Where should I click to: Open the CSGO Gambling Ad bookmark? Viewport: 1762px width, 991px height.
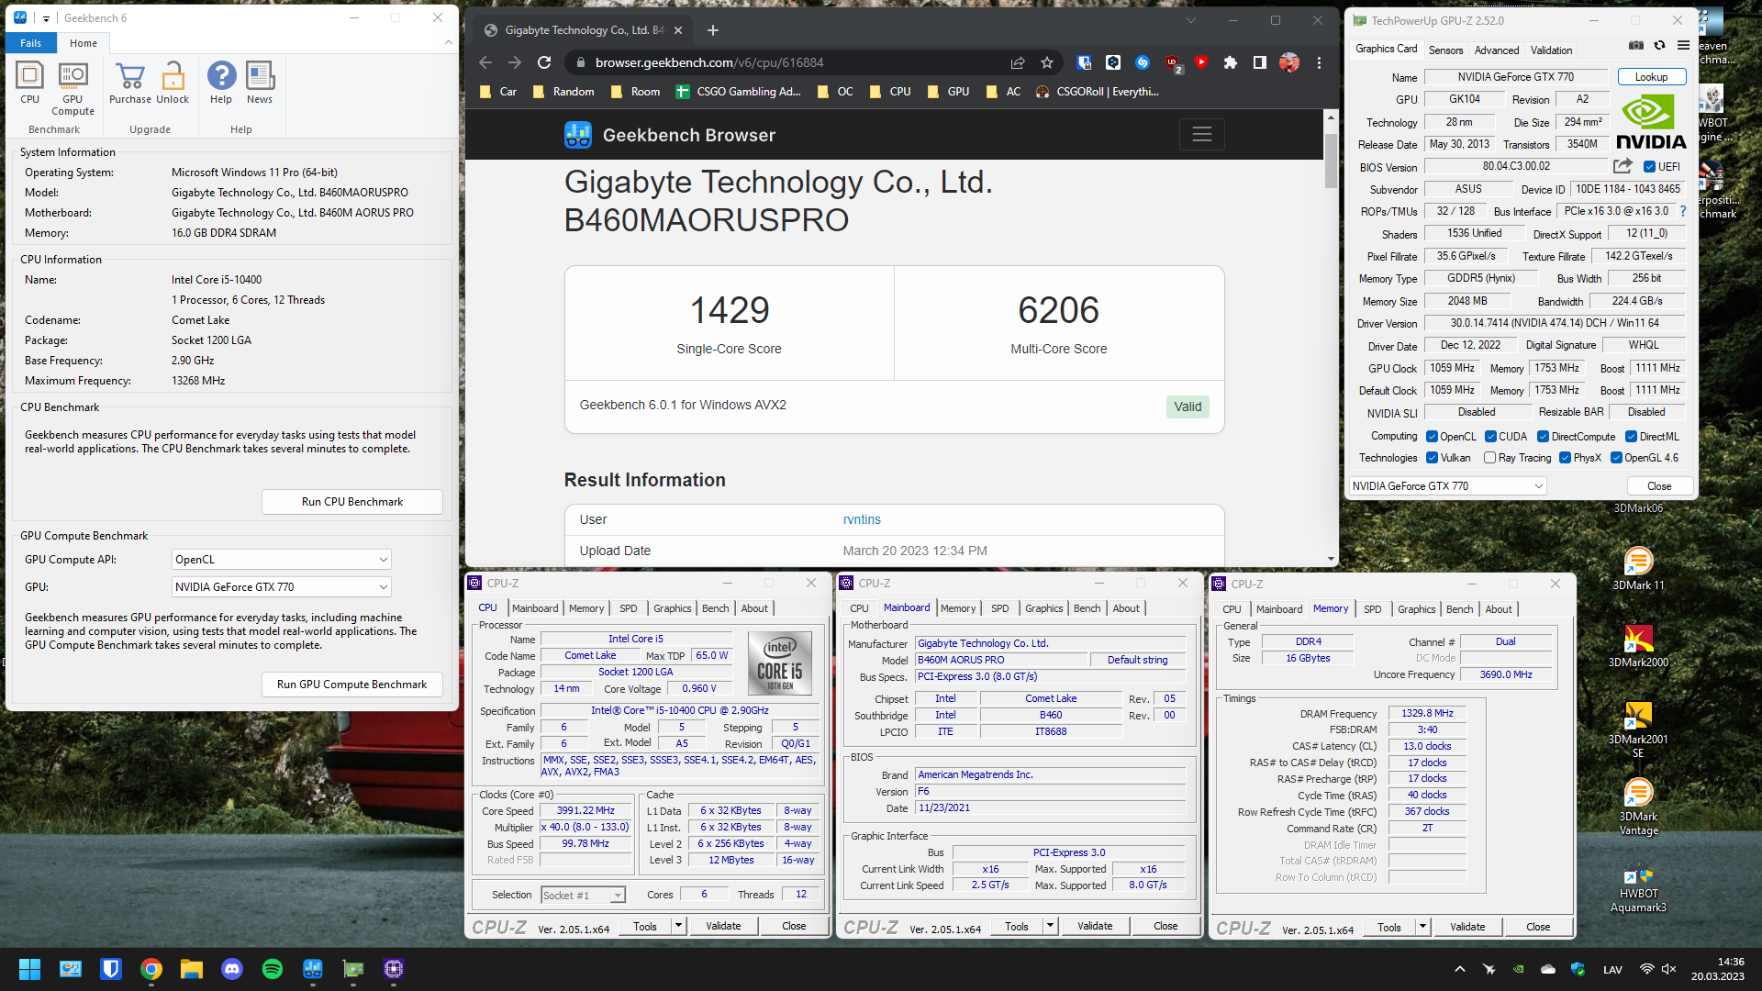(738, 92)
